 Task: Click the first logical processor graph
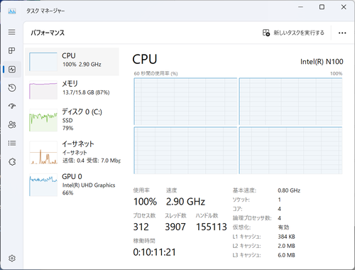point(185,102)
